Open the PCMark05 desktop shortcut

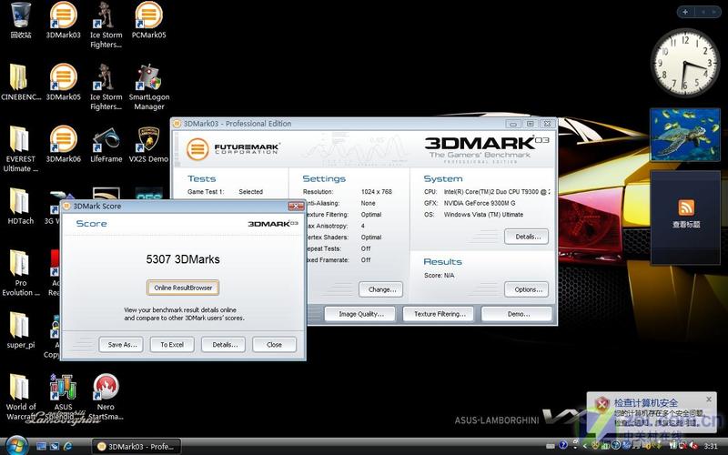tap(148, 20)
